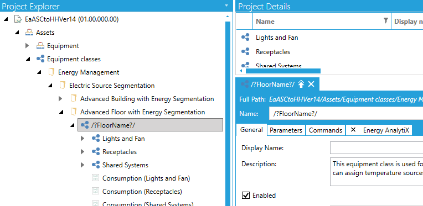This screenshot has width=423, height=206.
Task: Switch to the Parameters tab
Action: point(286,130)
